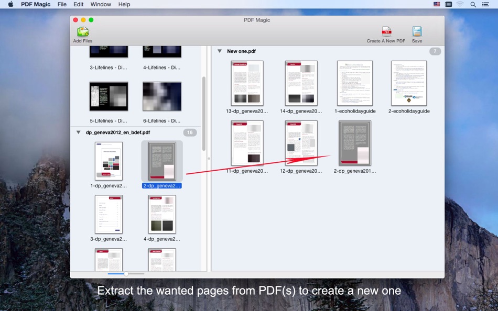Select the 5-Lifelines page thumbnail
498x311 pixels.
tap(109, 96)
